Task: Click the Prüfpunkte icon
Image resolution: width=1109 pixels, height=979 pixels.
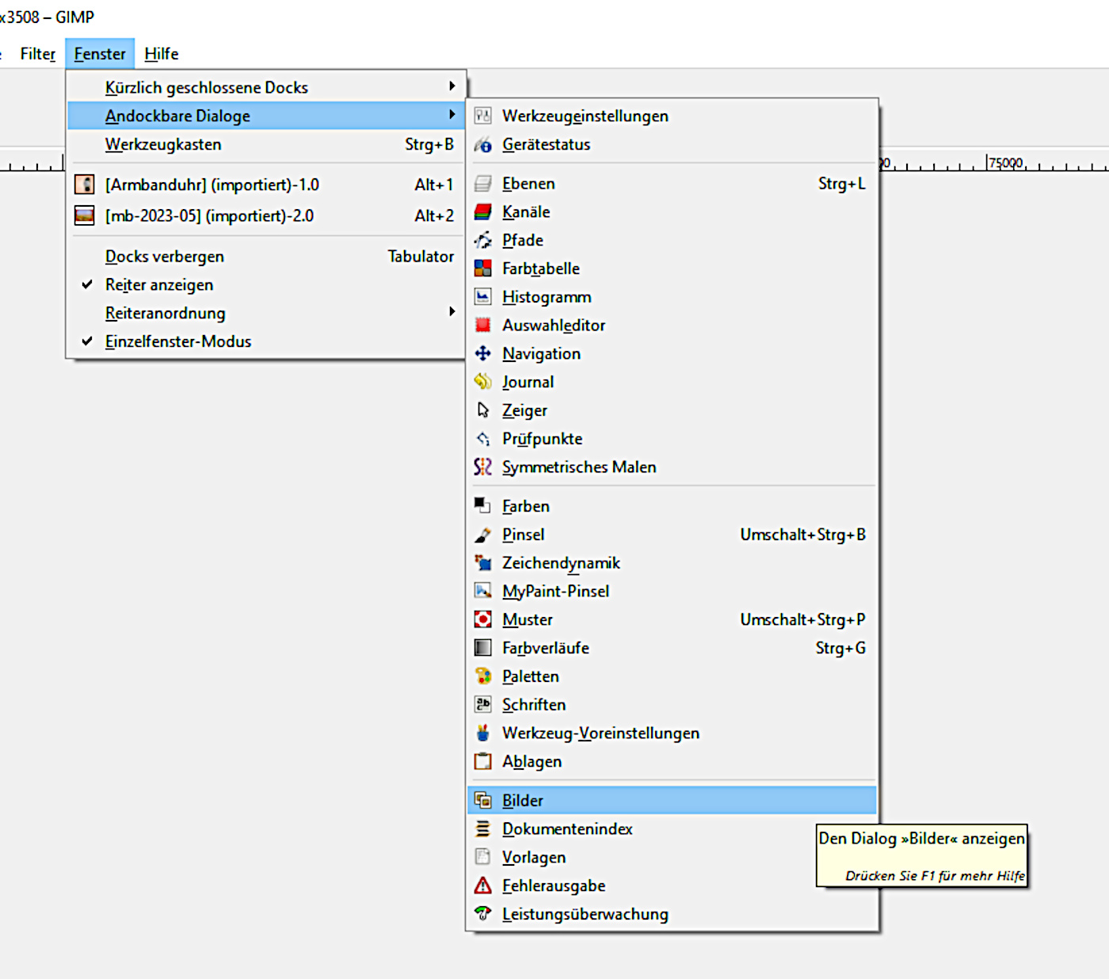Action: tap(482, 439)
